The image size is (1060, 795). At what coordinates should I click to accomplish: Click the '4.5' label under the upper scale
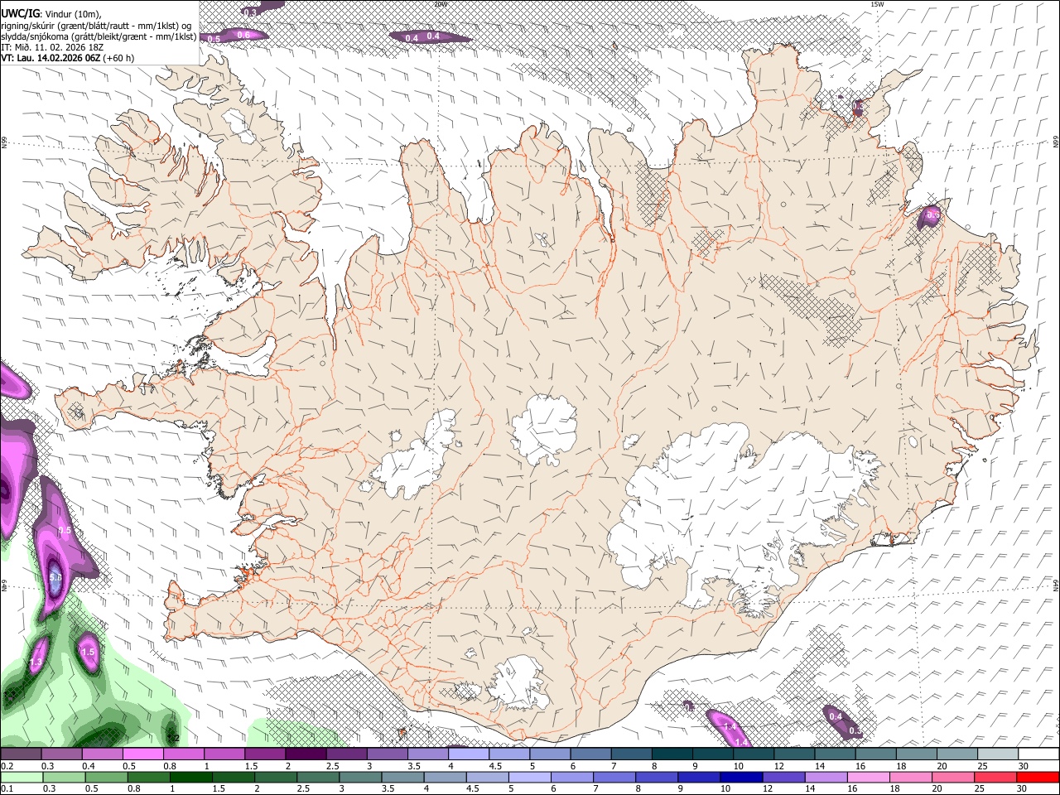(x=495, y=766)
